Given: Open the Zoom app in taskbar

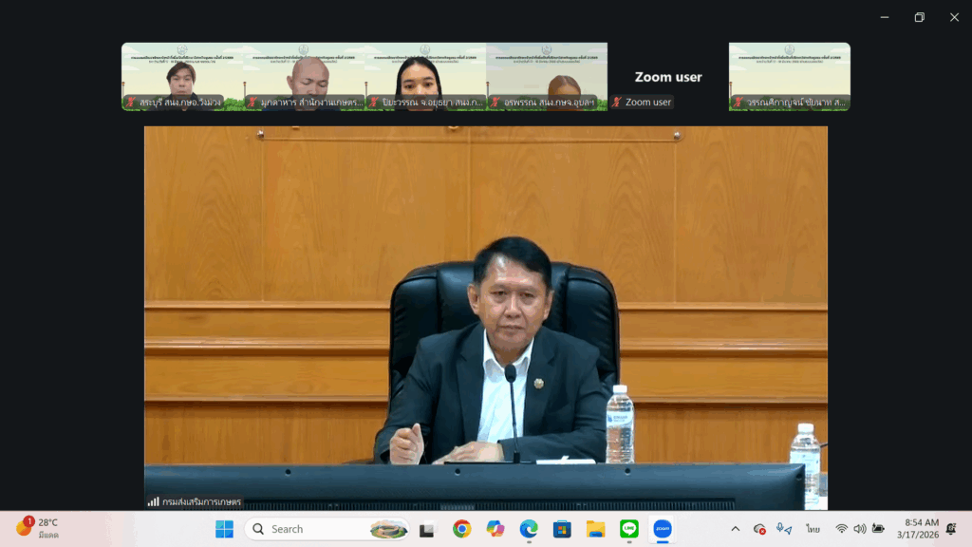Looking at the screenshot, I should coord(662,529).
